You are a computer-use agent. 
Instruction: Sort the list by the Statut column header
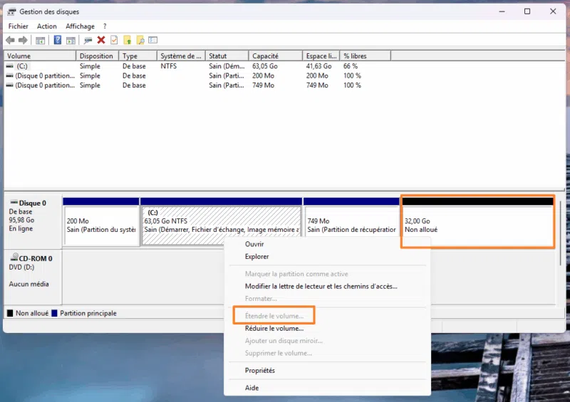point(218,56)
